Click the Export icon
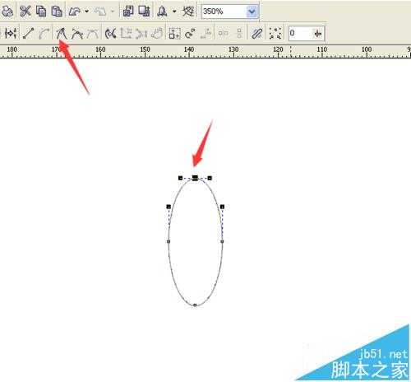Screen dimensions: 411x382 pyautogui.click(x=144, y=12)
